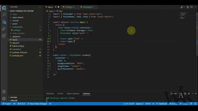Open the DEBUG CONSOLE panel tab
Screen dimensions: 198x111
73,94
